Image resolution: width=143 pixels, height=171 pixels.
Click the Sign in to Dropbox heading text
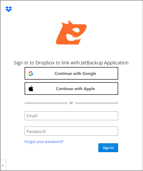[71, 63]
